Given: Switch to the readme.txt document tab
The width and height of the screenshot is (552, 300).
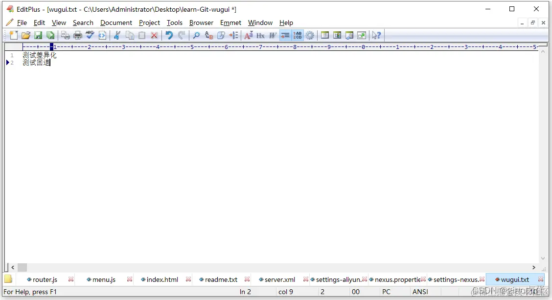Looking at the screenshot, I should 221,279.
